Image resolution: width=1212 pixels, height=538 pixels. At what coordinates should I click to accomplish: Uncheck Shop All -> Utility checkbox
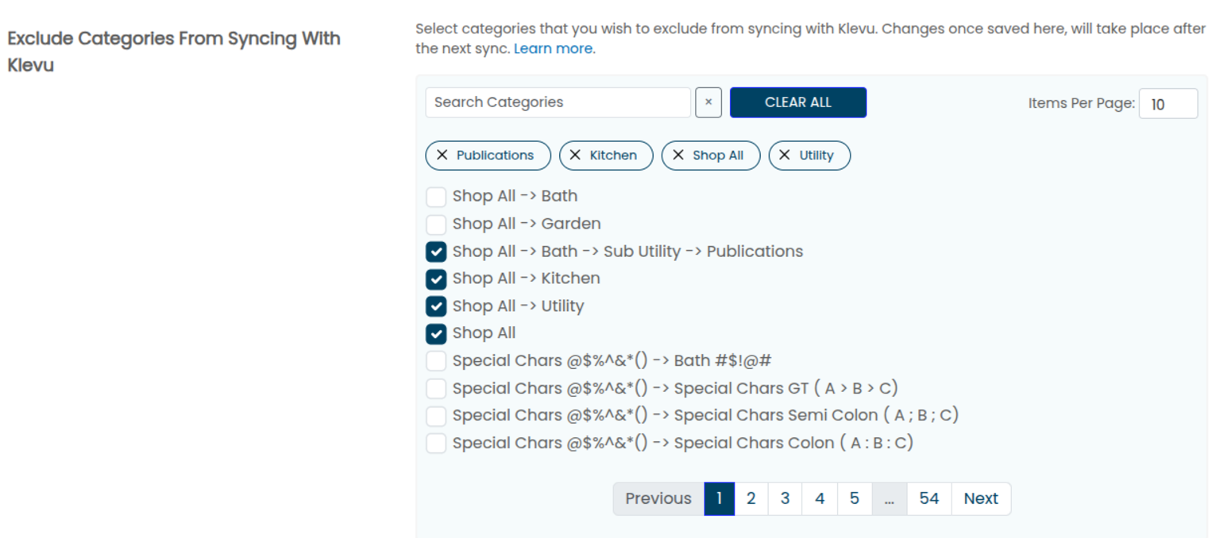click(x=436, y=306)
